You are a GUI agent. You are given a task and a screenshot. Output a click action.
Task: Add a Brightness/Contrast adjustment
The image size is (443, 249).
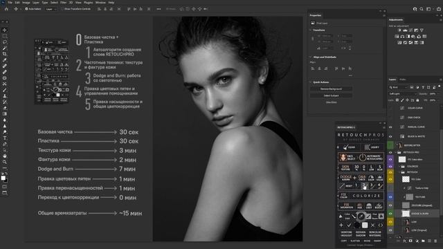coord(399,30)
